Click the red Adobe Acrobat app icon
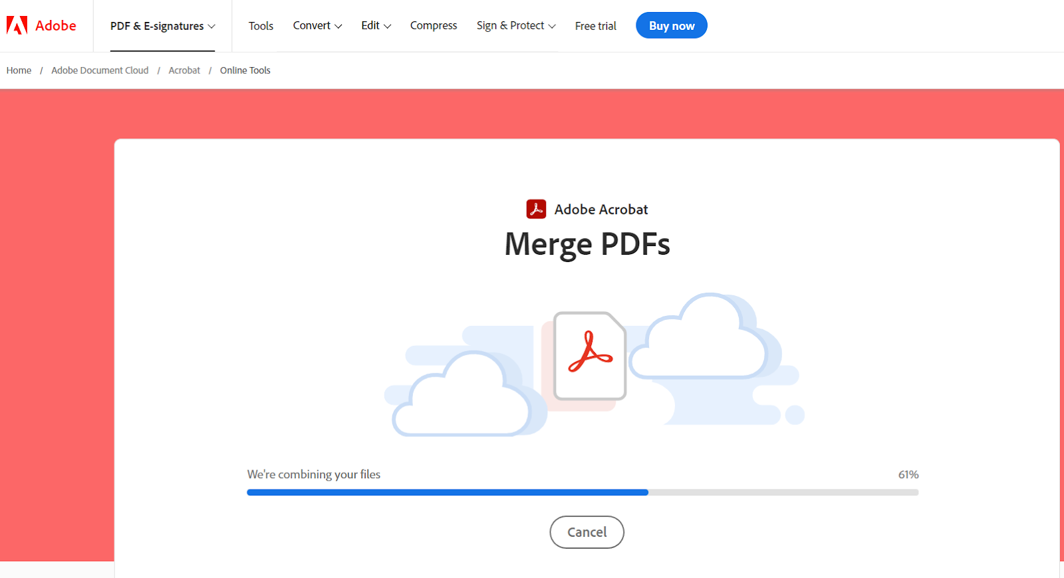Screen dimensions: 1064x578 click(536, 209)
